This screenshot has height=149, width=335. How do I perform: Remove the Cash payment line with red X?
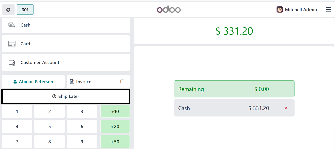tap(286, 108)
